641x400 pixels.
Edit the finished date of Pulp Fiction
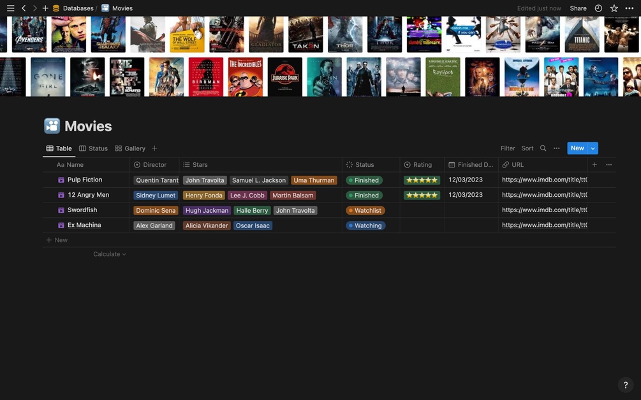click(466, 180)
